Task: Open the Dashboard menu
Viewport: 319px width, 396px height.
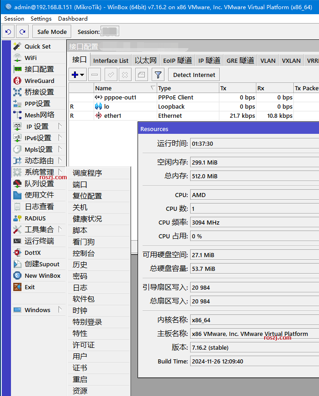Action: coord(73,19)
